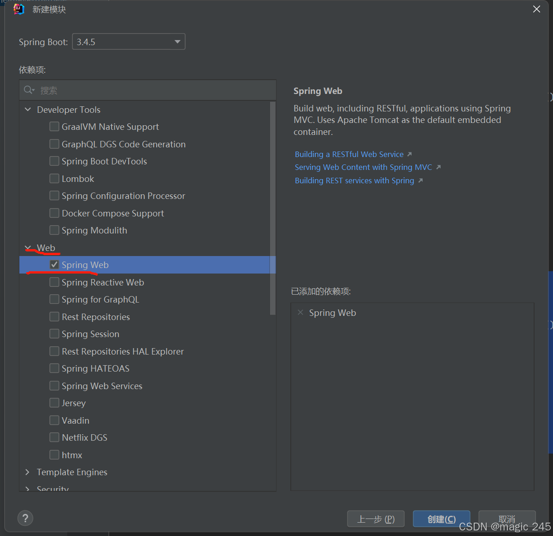Select Developer Tools category label
Image resolution: width=553 pixels, height=536 pixels.
[69, 110]
